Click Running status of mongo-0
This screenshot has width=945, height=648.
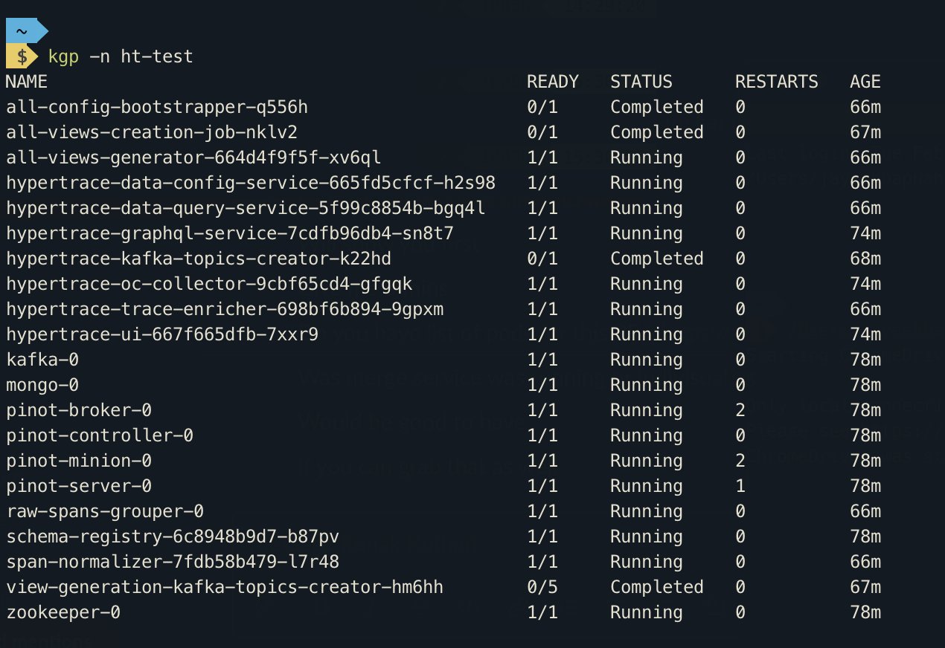click(647, 385)
